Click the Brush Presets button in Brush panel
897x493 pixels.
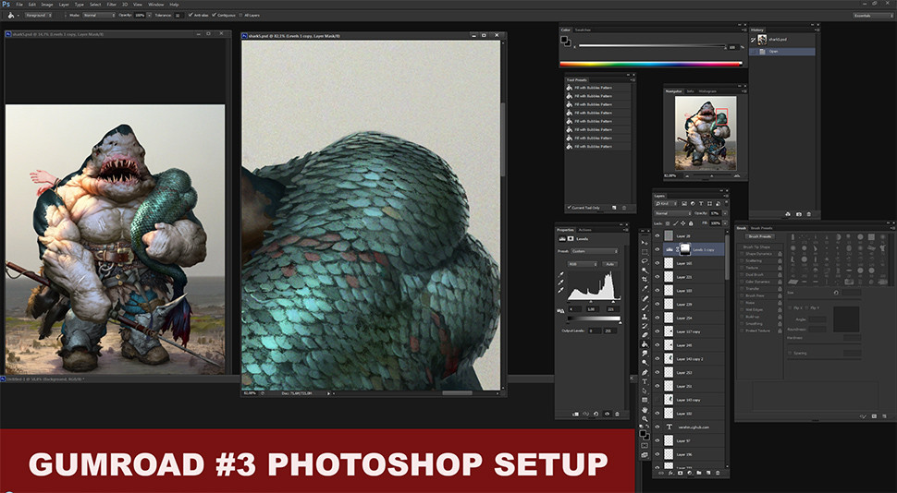point(761,236)
